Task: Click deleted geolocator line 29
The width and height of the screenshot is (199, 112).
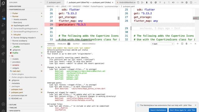Action: (x=82, y=25)
